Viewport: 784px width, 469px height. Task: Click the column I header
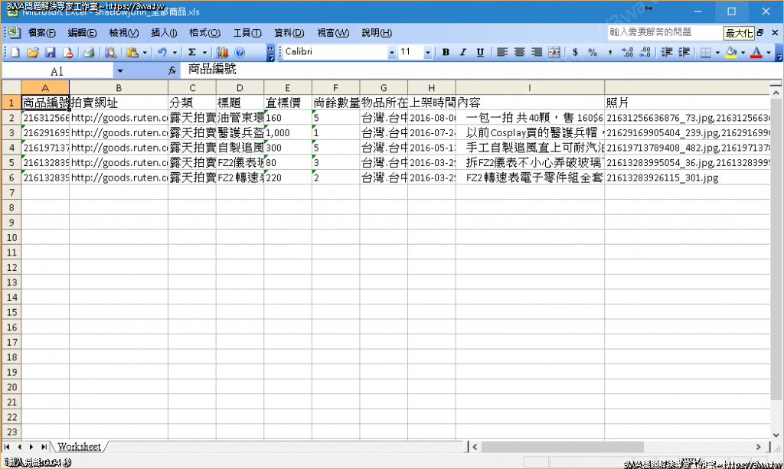click(x=530, y=87)
